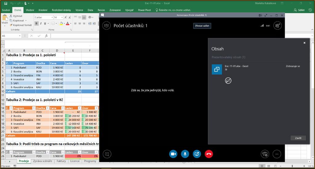The image size is (315, 169).
Task: Click the zoom slider in Excel status bar
Action: click(292, 166)
